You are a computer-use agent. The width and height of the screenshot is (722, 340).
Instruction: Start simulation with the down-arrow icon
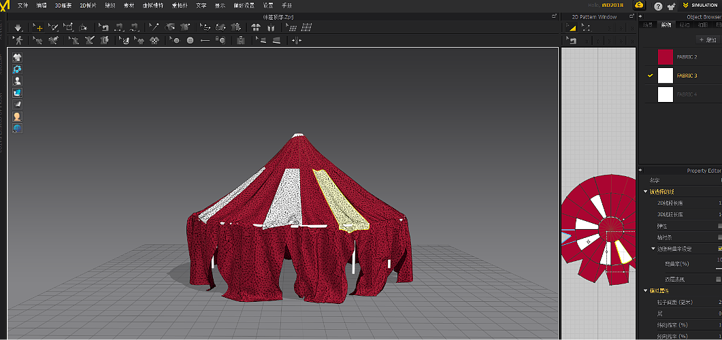click(x=18, y=28)
